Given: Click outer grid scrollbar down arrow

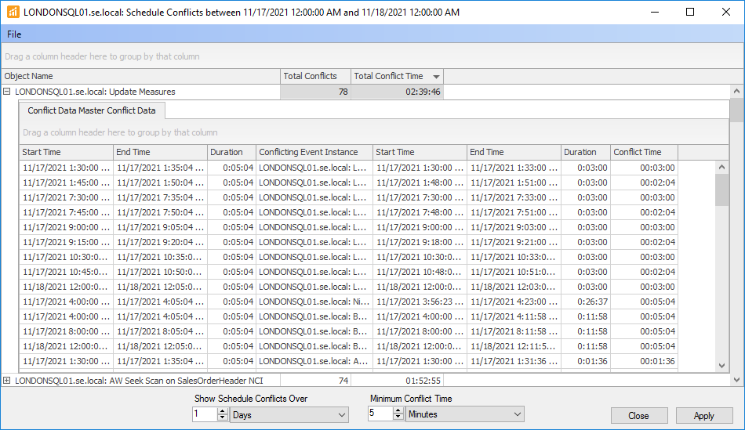Looking at the screenshot, I should [736, 380].
